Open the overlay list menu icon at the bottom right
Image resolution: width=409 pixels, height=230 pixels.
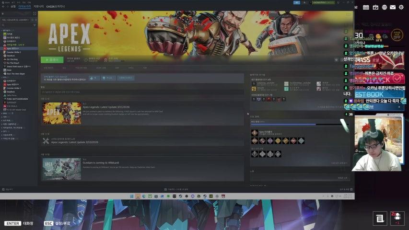(380, 218)
